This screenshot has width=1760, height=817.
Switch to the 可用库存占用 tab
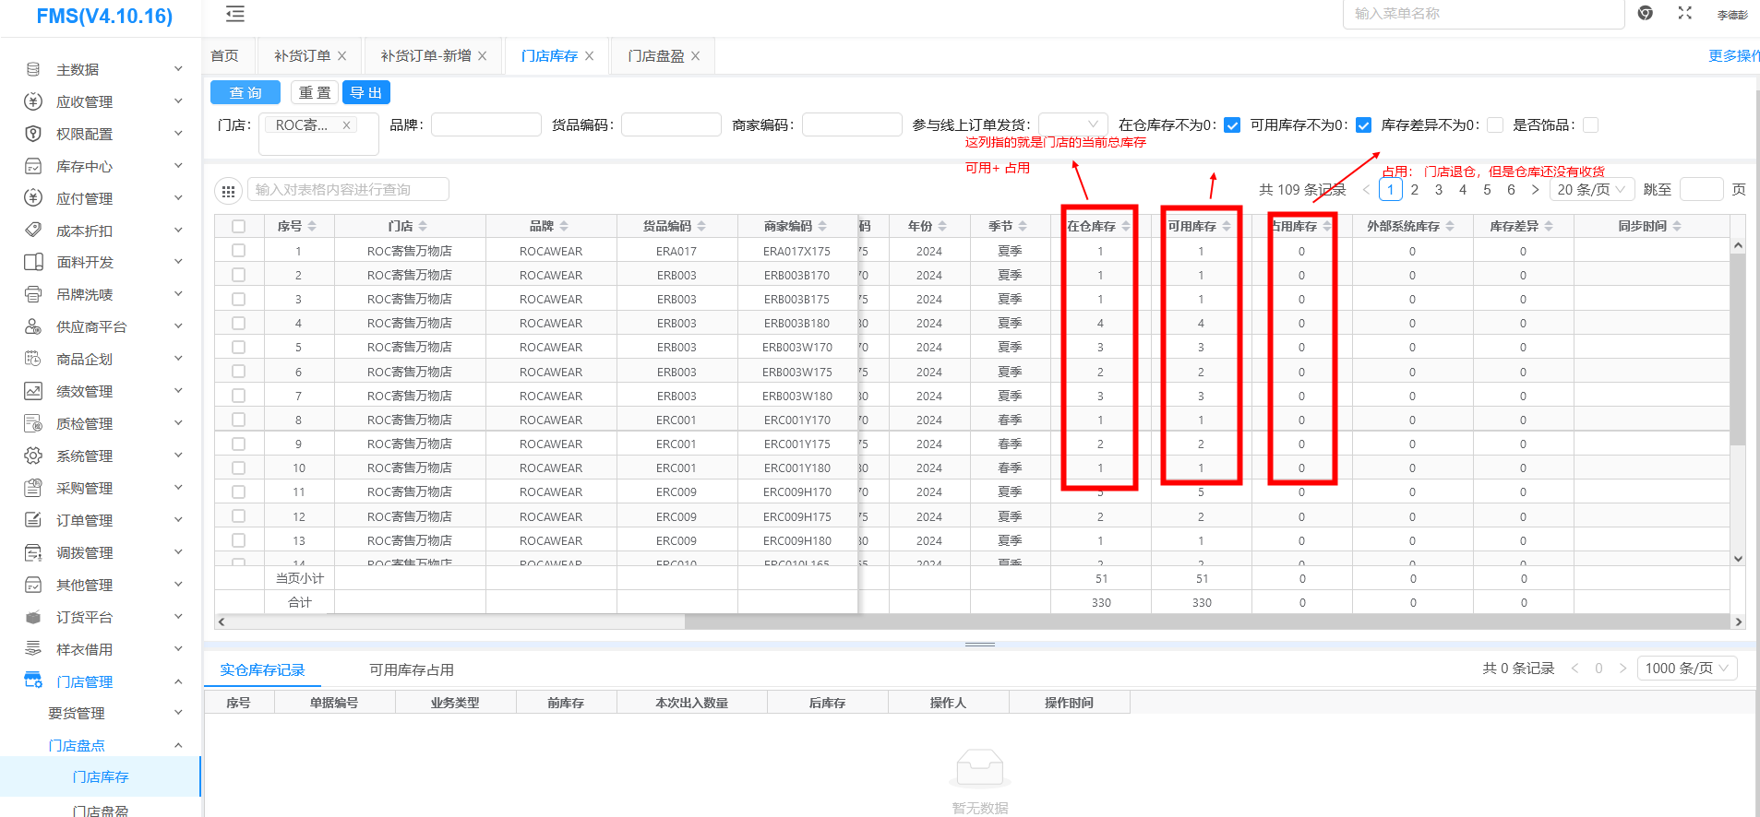pos(412,669)
